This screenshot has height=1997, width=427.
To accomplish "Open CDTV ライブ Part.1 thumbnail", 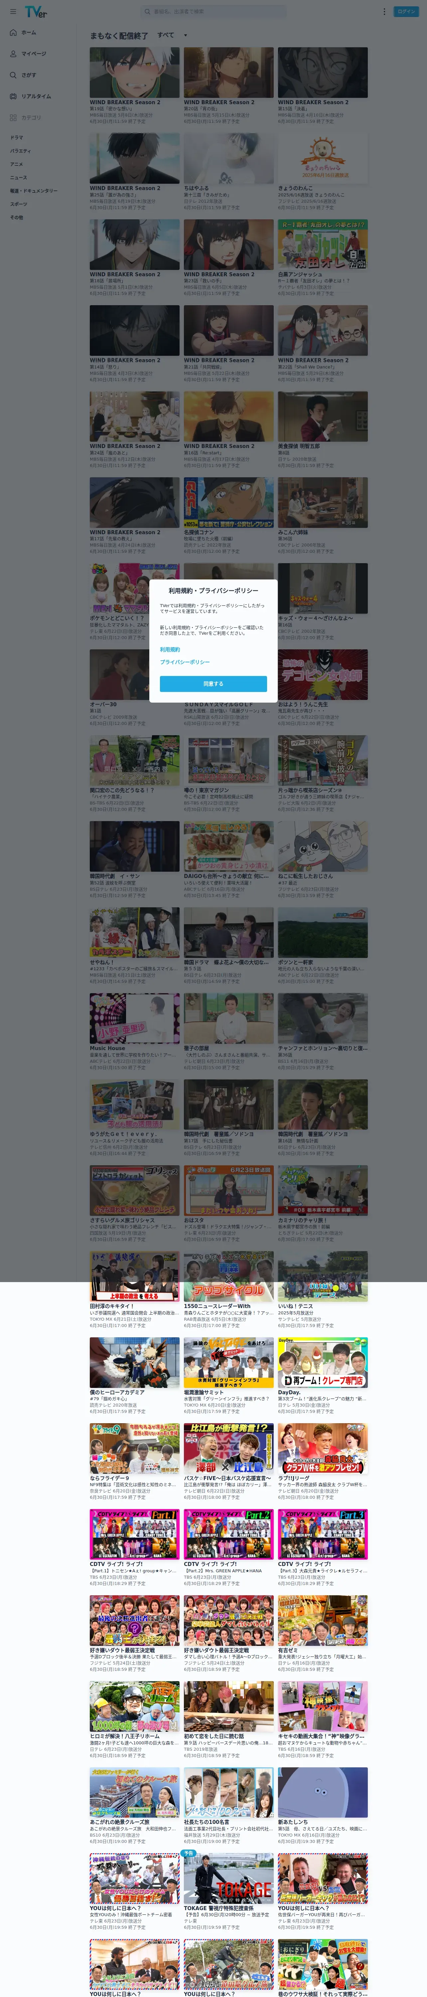I will pos(134,1534).
